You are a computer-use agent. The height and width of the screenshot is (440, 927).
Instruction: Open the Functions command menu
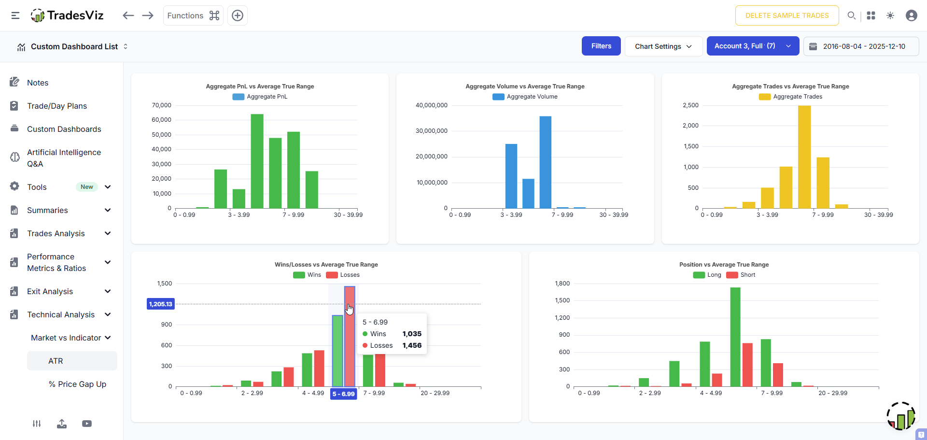193,15
